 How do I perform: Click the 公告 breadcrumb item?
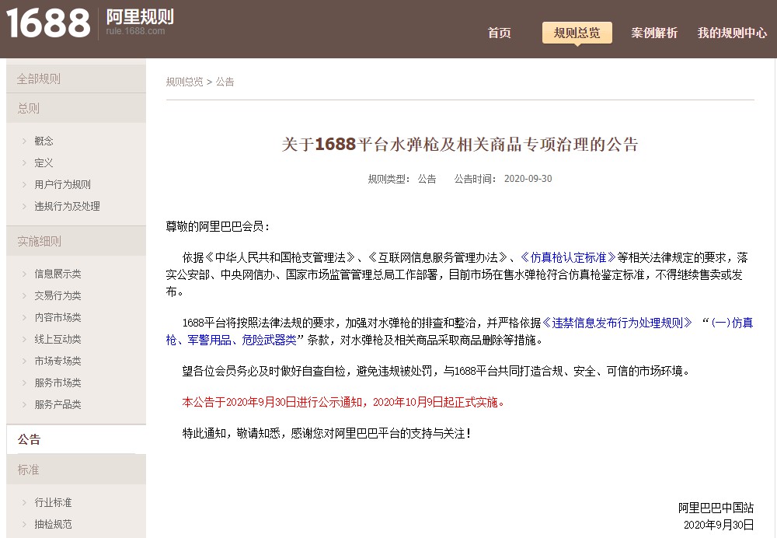point(225,82)
